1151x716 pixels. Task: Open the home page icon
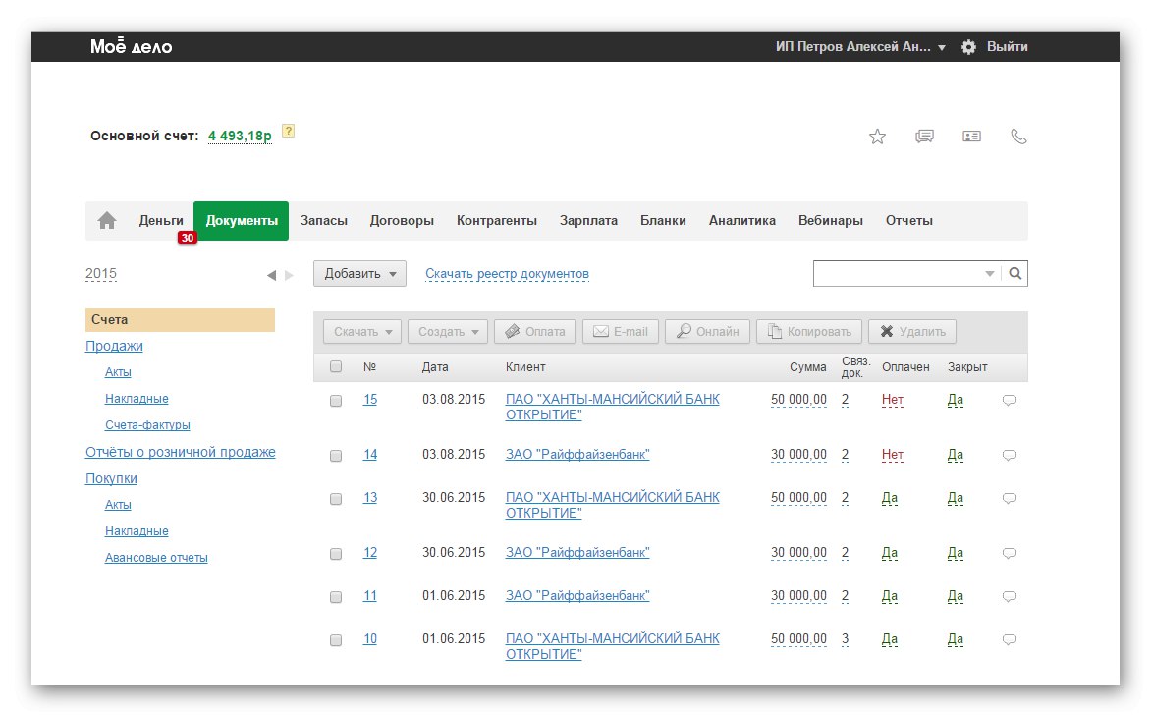point(107,220)
